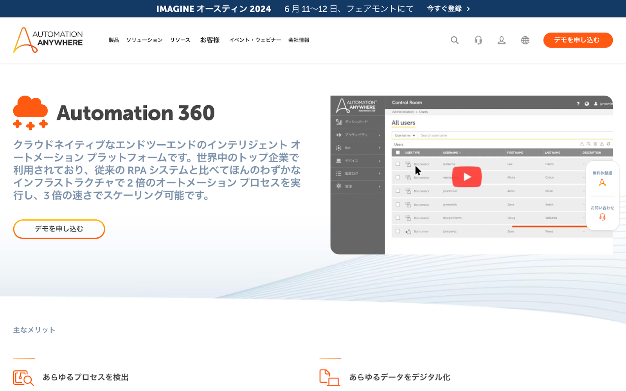Screen dimensions: 626x391
Task: Click the create user icon above users table
Action: point(582,144)
